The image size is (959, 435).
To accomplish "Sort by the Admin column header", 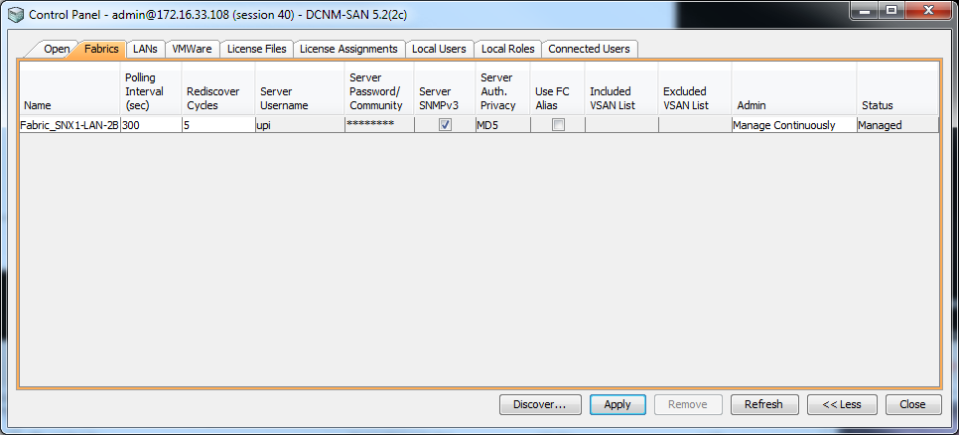I will (x=794, y=88).
